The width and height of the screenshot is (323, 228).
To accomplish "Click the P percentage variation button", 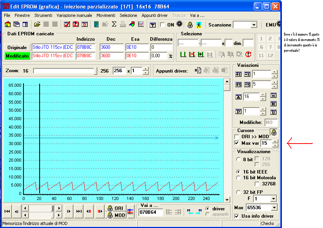I will 238,111.
